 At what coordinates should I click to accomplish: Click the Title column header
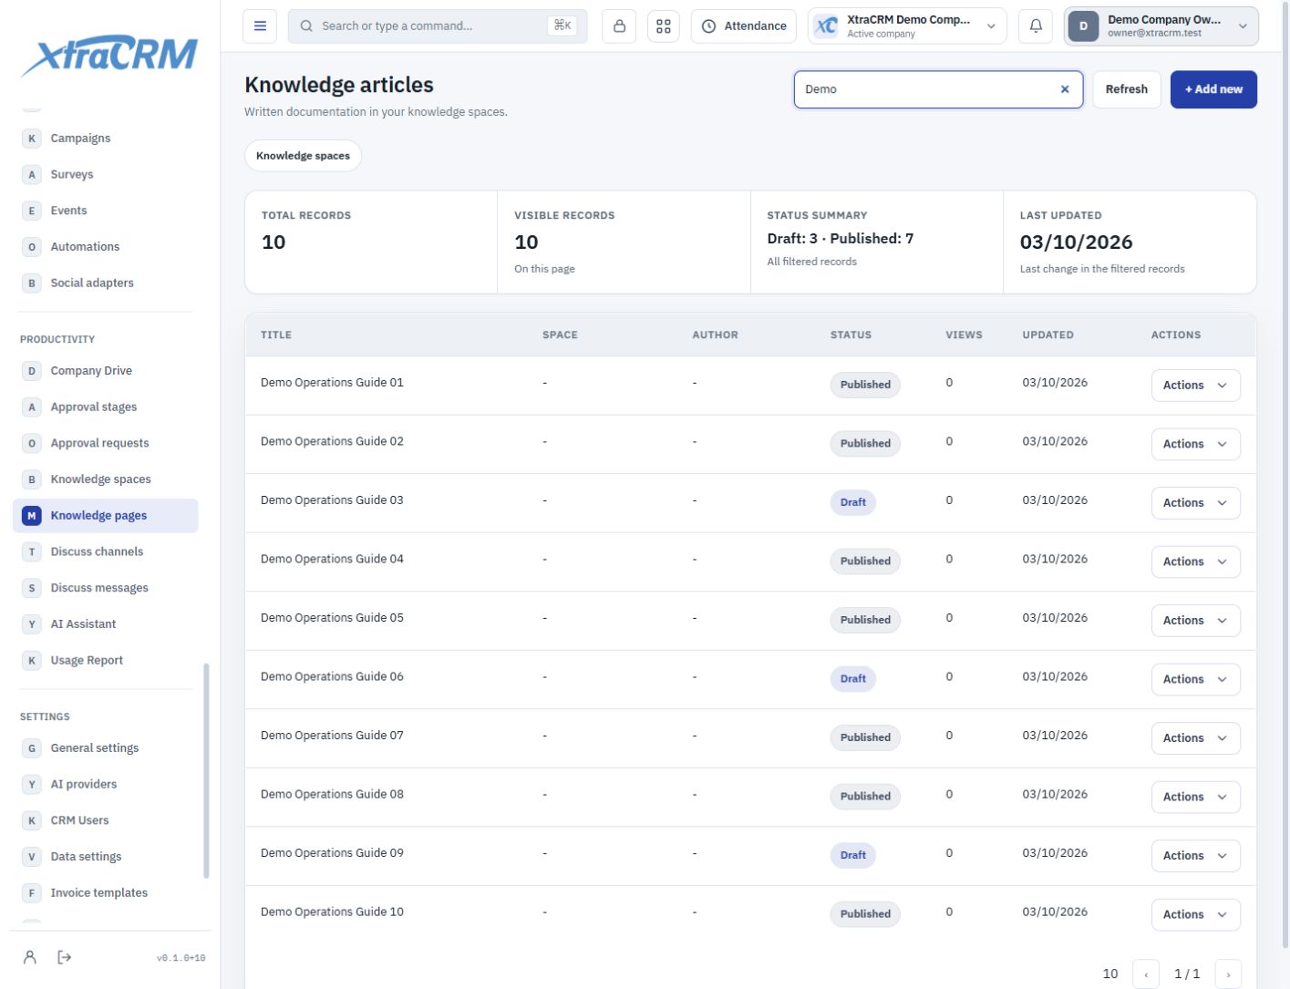click(x=276, y=335)
